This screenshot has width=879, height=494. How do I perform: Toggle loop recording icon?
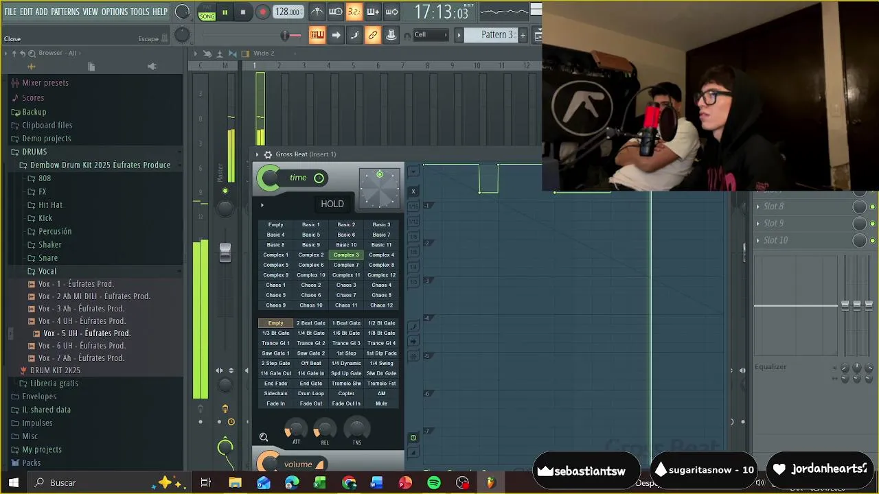tap(391, 12)
